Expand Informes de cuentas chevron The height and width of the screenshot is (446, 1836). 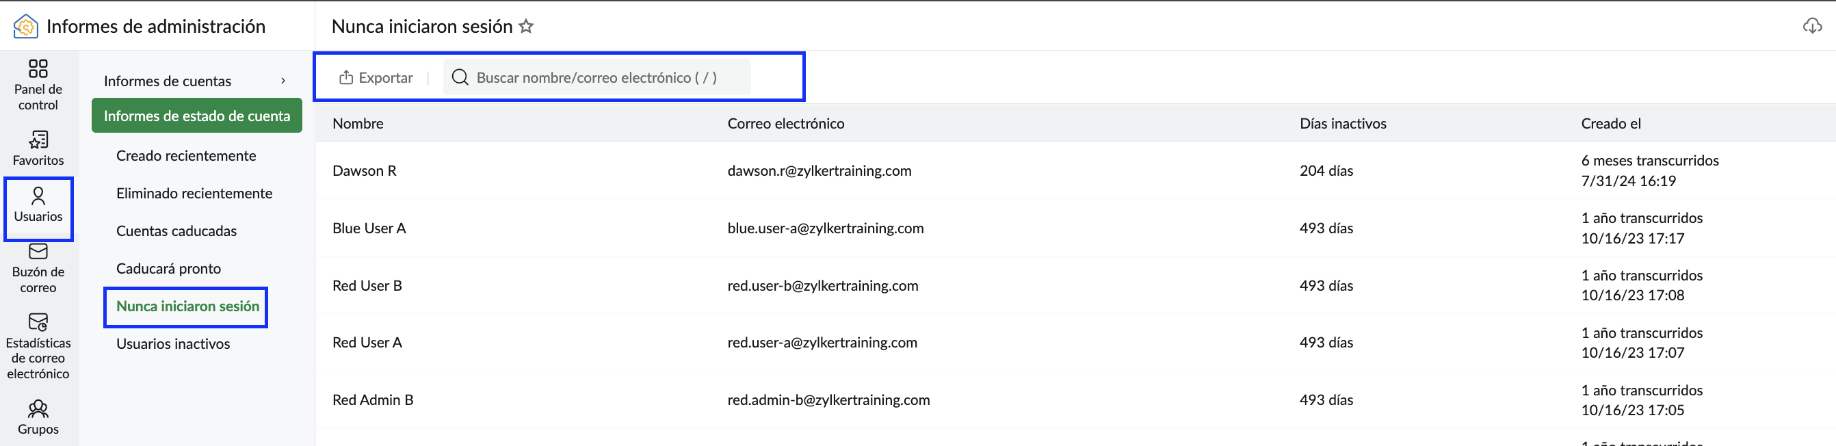click(x=283, y=81)
